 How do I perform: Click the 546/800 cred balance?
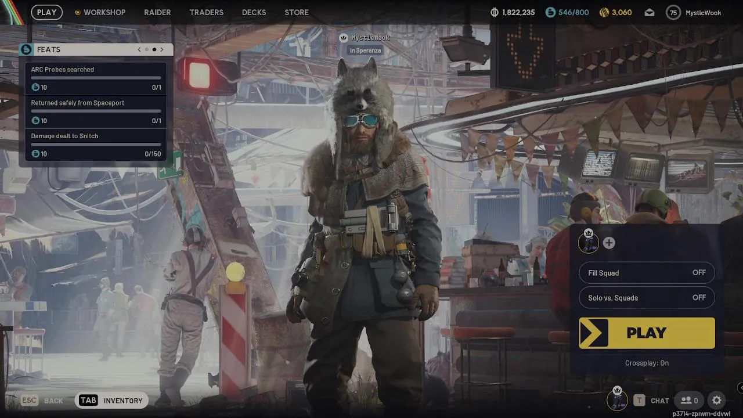[x=574, y=12]
